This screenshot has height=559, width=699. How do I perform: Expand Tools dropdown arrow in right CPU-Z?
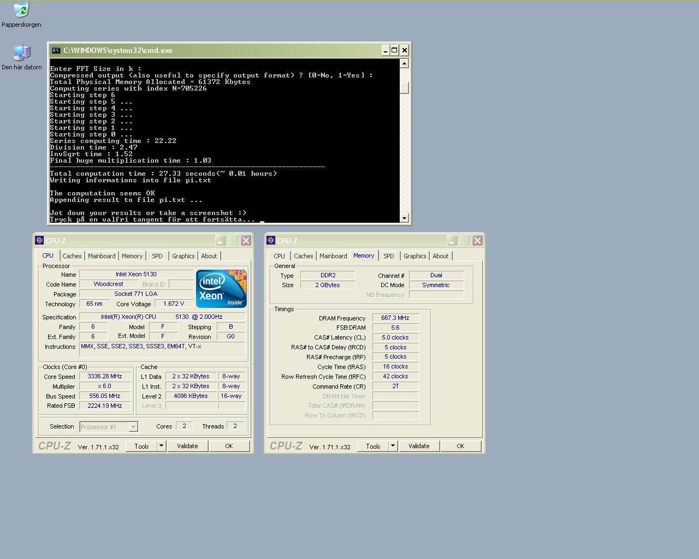393,446
